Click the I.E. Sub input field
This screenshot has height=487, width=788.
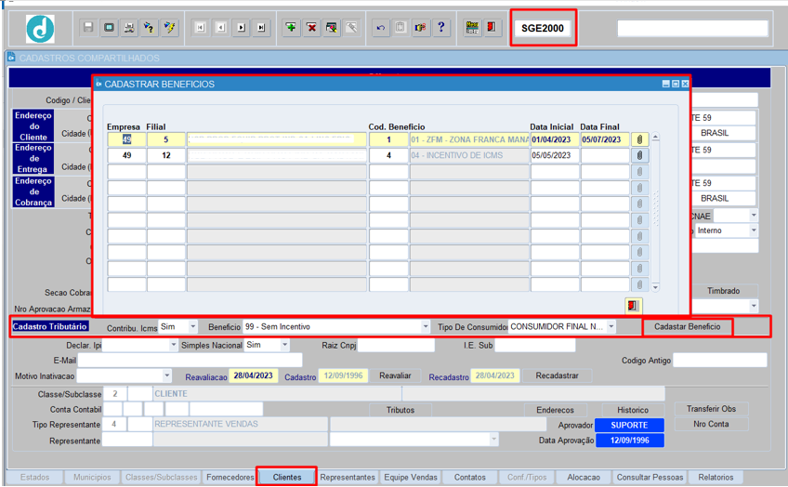534,346
